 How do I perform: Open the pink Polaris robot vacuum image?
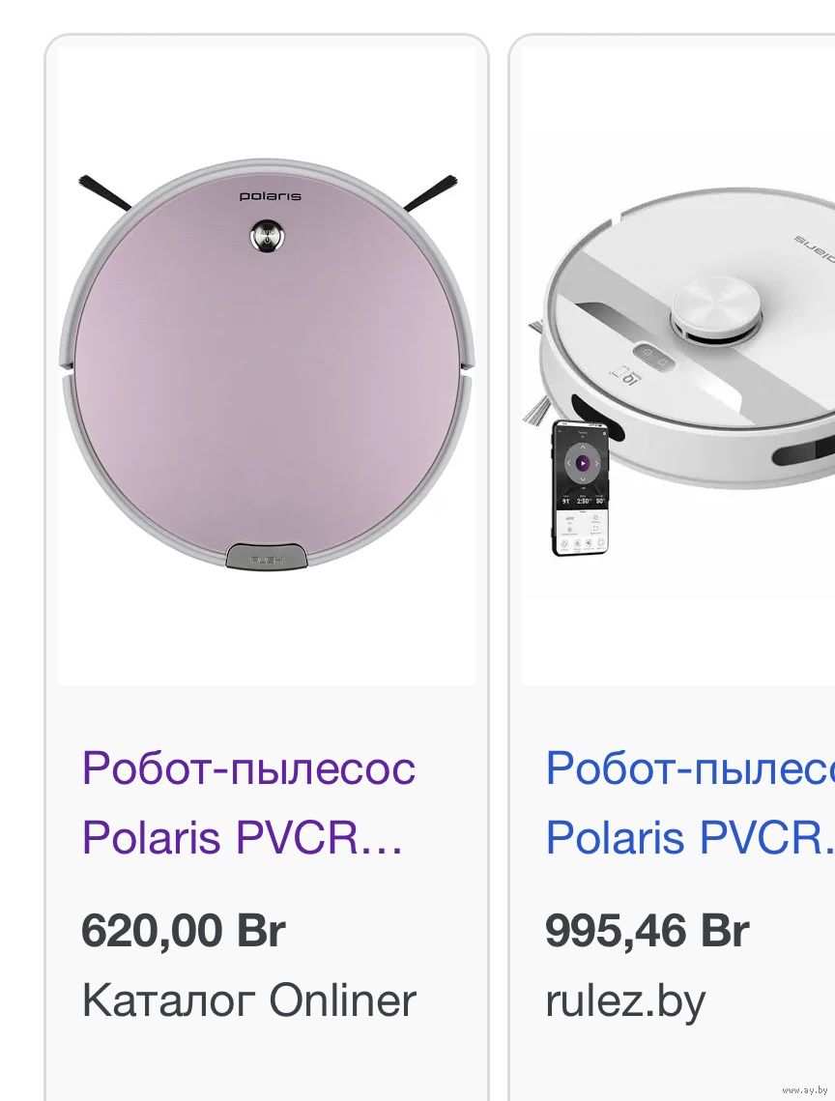click(266, 365)
